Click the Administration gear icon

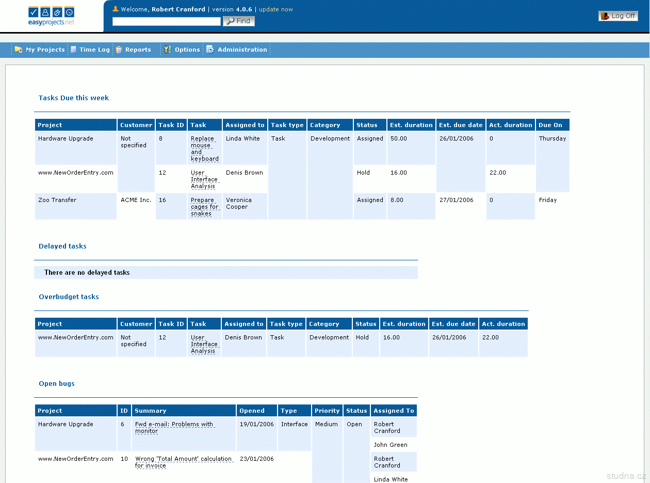click(210, 50)
